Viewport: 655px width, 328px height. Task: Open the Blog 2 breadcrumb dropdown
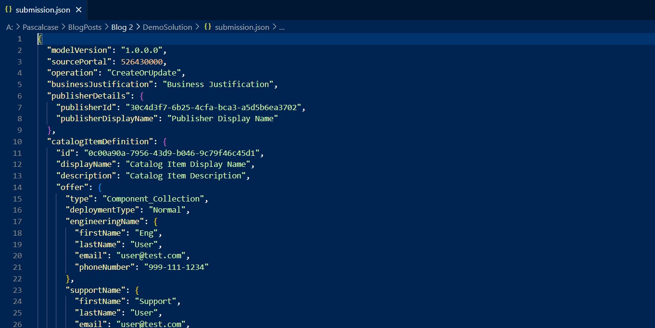coord(122,27)
